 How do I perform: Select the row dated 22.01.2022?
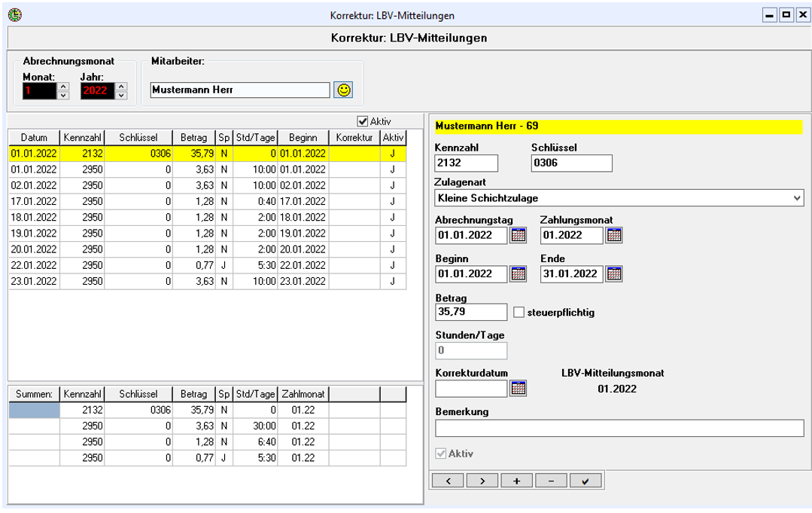click(x=207, y=265)
